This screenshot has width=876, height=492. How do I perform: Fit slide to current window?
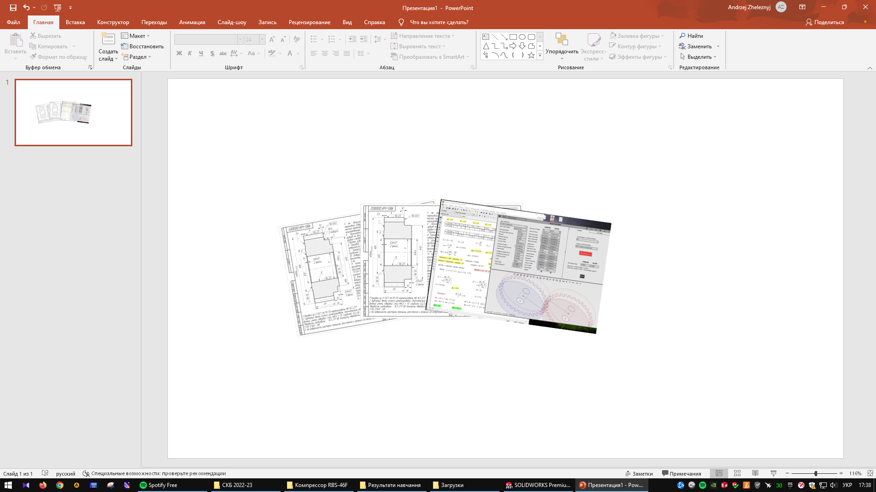[870, 473]
